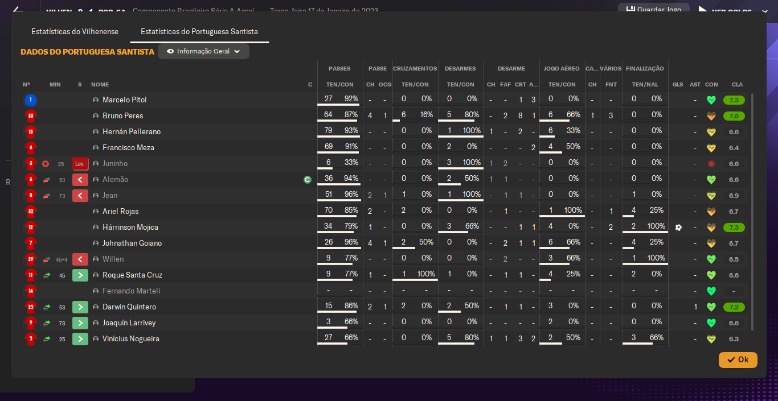This screenshot has height=401, width=778.
Task: Click Bruno Peres' red shirt number icon
Action: tap(31, 116)
